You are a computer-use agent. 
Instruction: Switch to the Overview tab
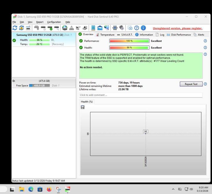point(86,34)
